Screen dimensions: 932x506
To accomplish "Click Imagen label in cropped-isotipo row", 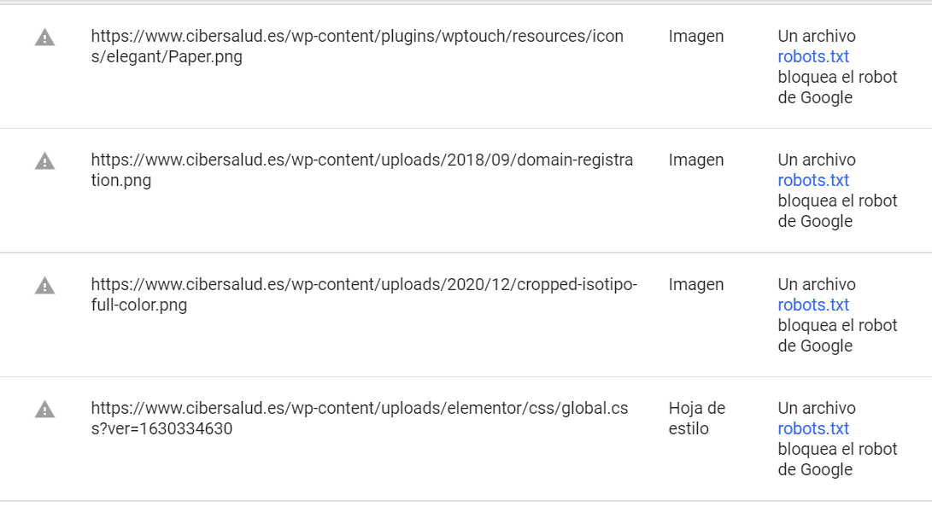I will (696, 284).
